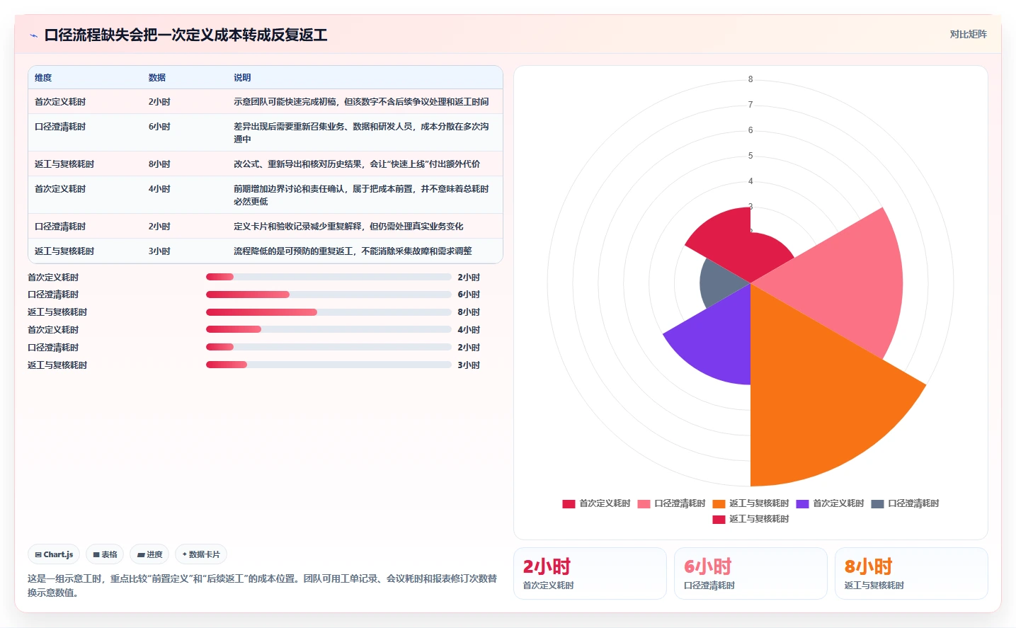Open the 8小时 返工与复核耗时 data card
The width and height of the screenshot is (1016, 628).
tap(911, 573)
